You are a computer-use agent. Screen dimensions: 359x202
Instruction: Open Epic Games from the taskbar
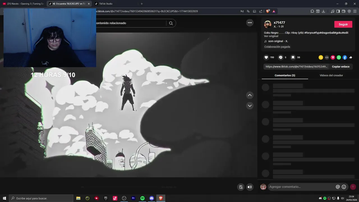106,198
